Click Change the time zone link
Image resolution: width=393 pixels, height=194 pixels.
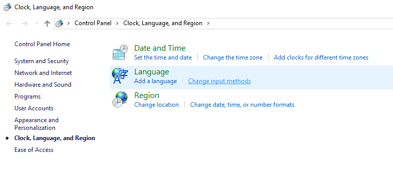[233, 57]
